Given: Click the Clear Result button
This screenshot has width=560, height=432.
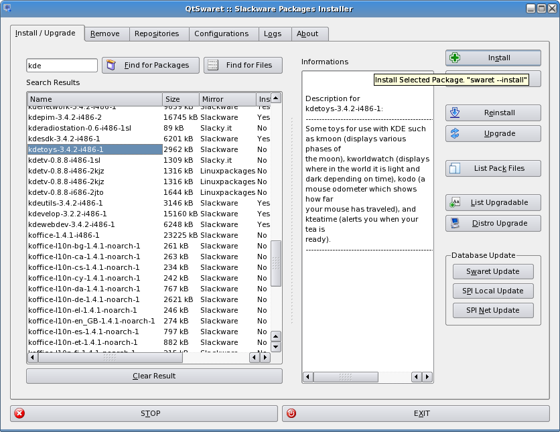Looking at the screenshot, I should pyautogui.click(x=154, y=376).
